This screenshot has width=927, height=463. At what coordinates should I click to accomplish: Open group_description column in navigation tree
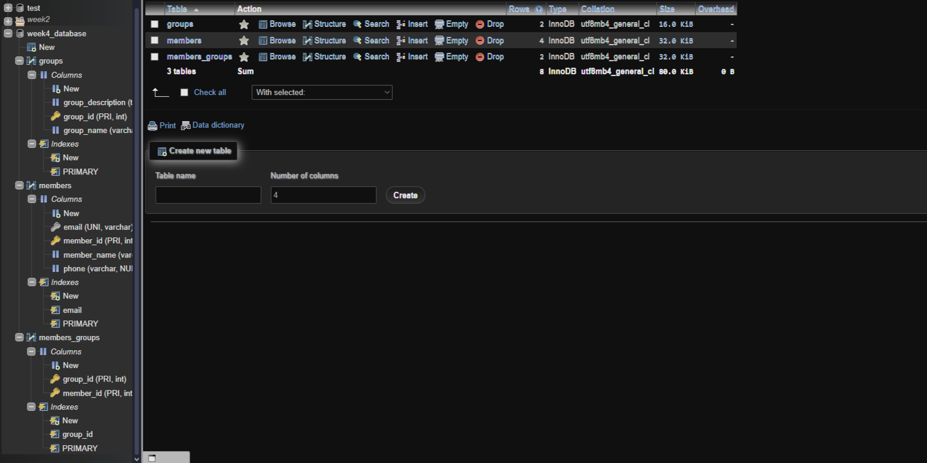[x=98, y=103]
